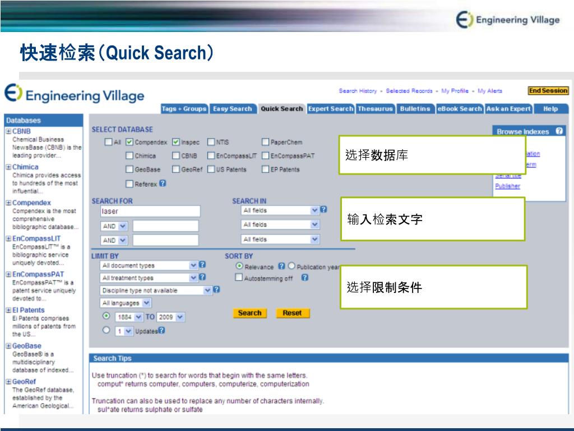Enable Autostemming off checkbox
574x431 pixels.
(239, 277)
